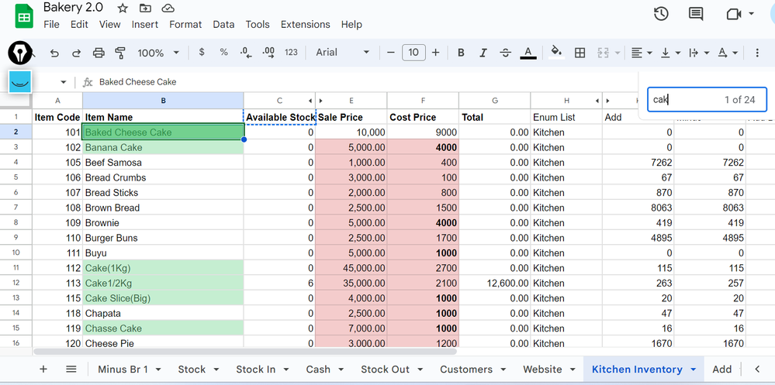
Task: Redo the last action
Action: [76, 53]
